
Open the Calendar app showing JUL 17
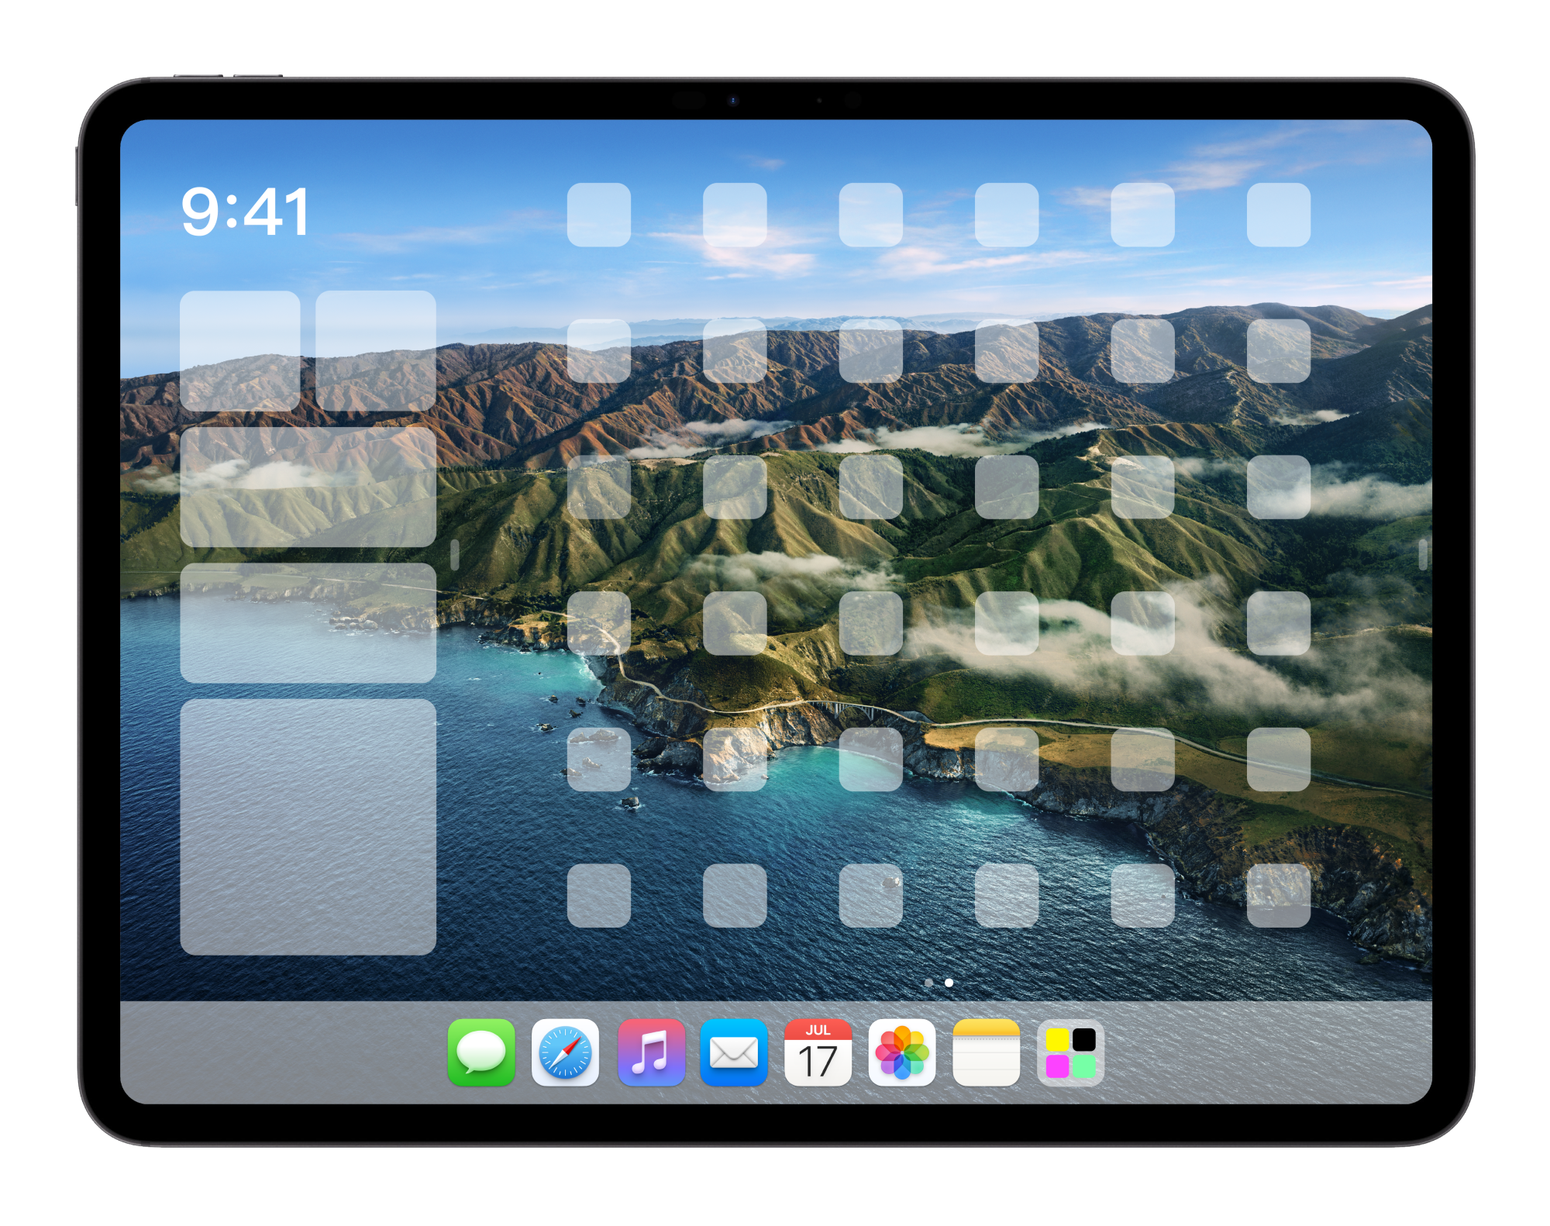click(x=818, y=1052)
